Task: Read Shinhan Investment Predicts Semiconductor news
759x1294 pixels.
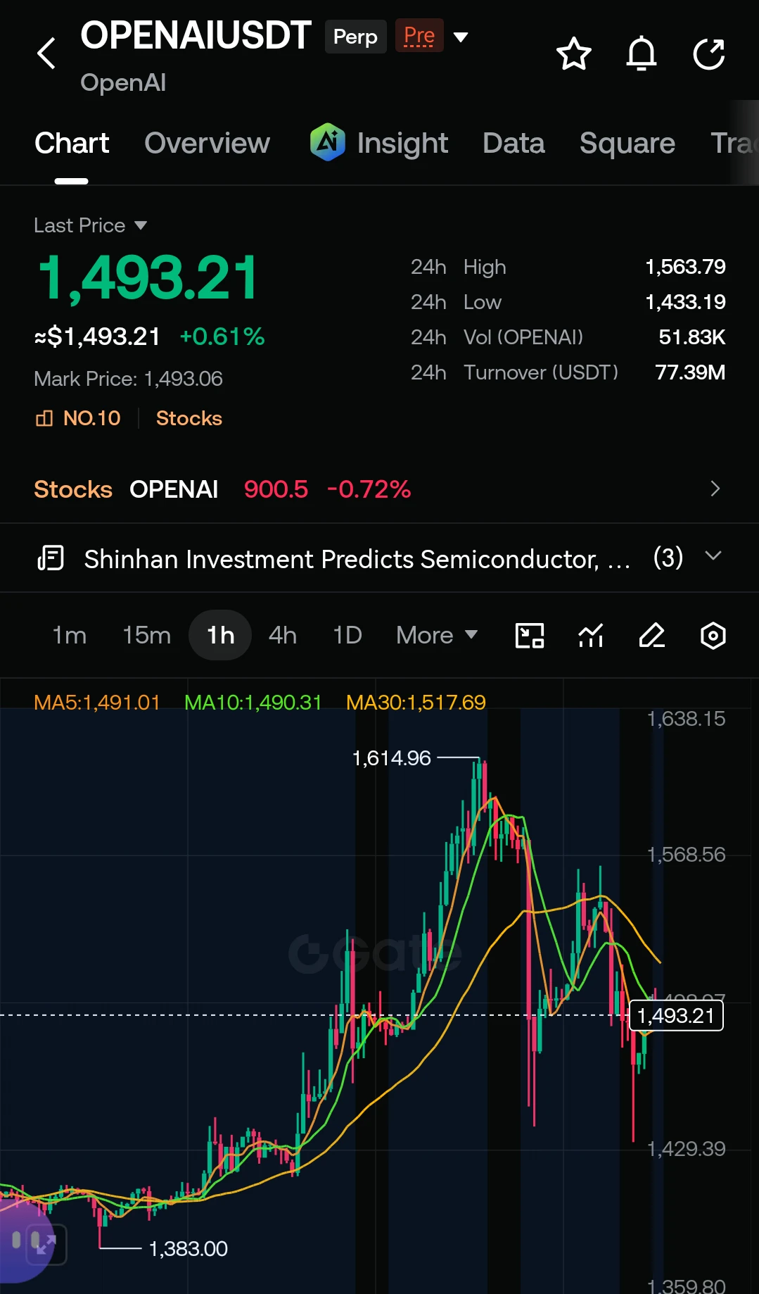Action: click(x=357, y=559)
